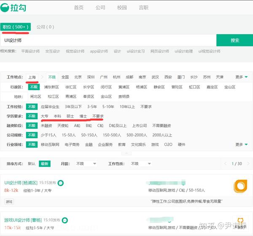The image size is (253, 236).
Task: Select experience 应届毕业生
Action: (50, 107)
